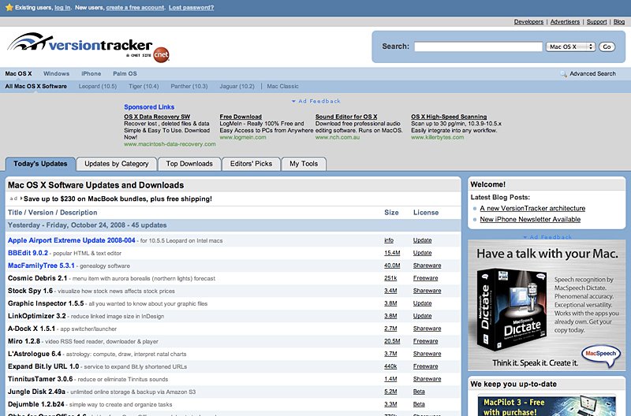Click the info size link for Airport Extreme
The height and width of the screenshot is (416, 631).
(x=389, y=240)
